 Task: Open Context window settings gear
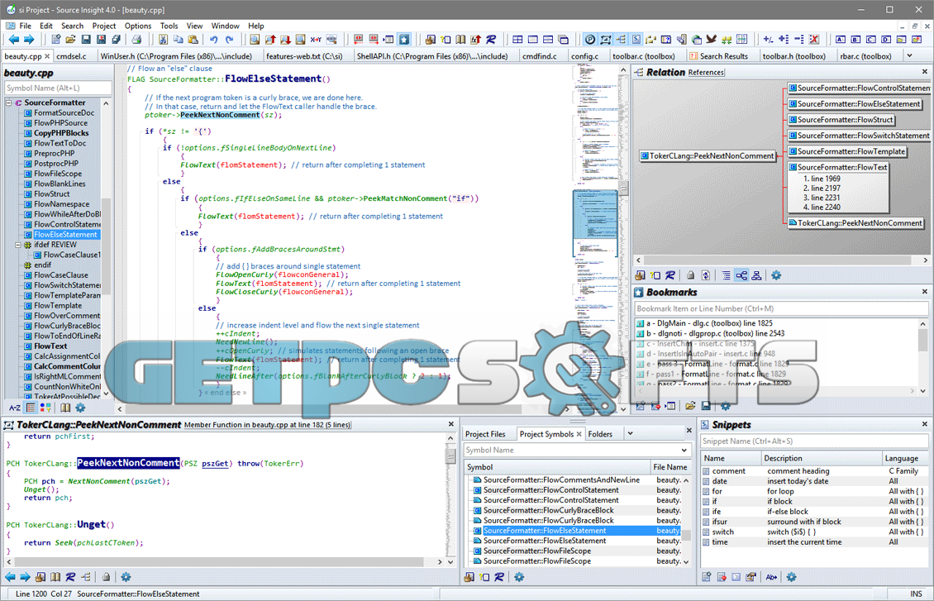pos(126,576)
